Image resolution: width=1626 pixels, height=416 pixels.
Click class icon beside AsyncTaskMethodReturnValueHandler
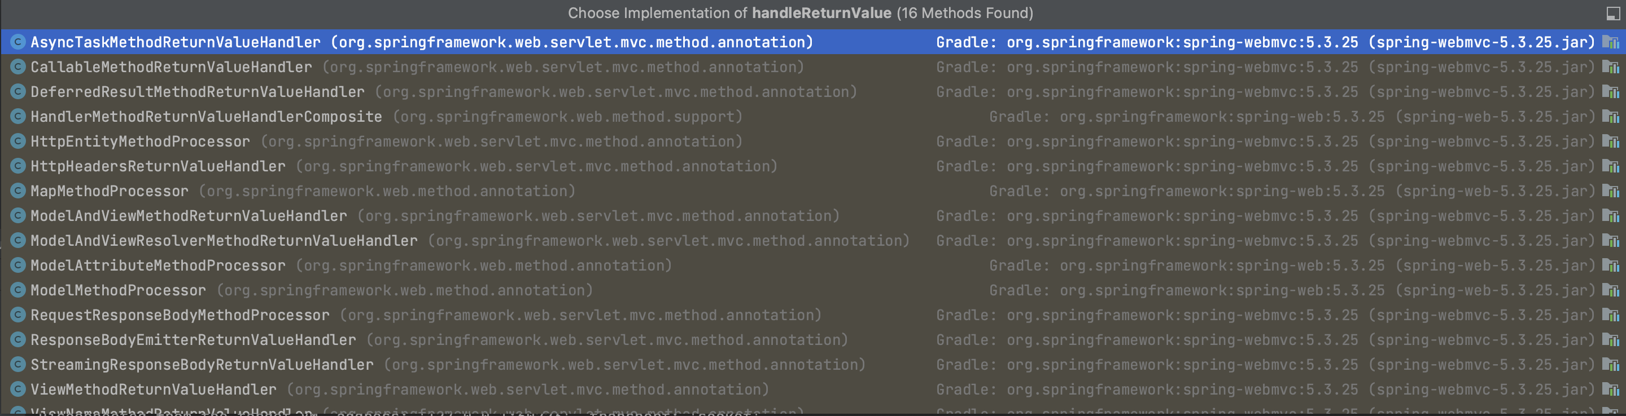[18, 42]
